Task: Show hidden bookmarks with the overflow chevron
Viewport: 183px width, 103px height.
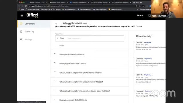Action: pyautogui.click(x=137, y=9)
